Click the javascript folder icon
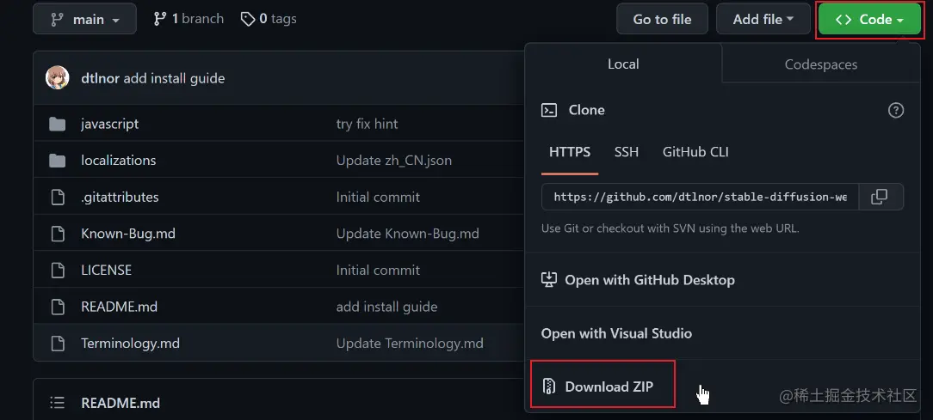Screen dimensions: 933x420 (x=57, y=124)
